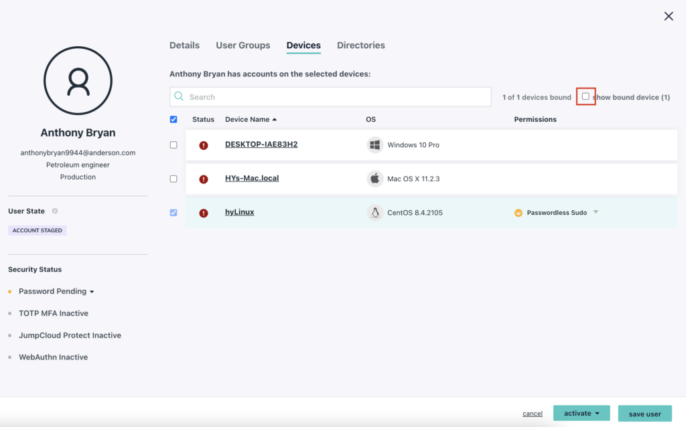Click the Passwordless Sudo crown icon
Image resolution: width=686 pixels, height=427 pixels.
[x=518, y=213]
